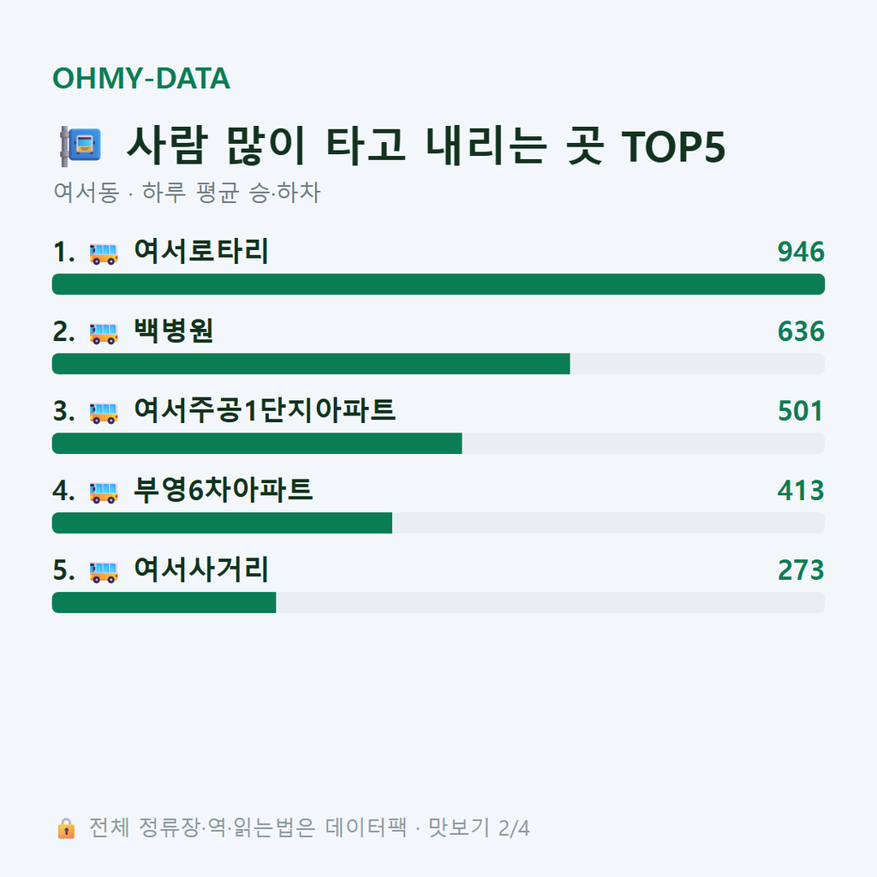
Task: Click the bus icon beside 여서사거리
Action: tap(104, 571)
